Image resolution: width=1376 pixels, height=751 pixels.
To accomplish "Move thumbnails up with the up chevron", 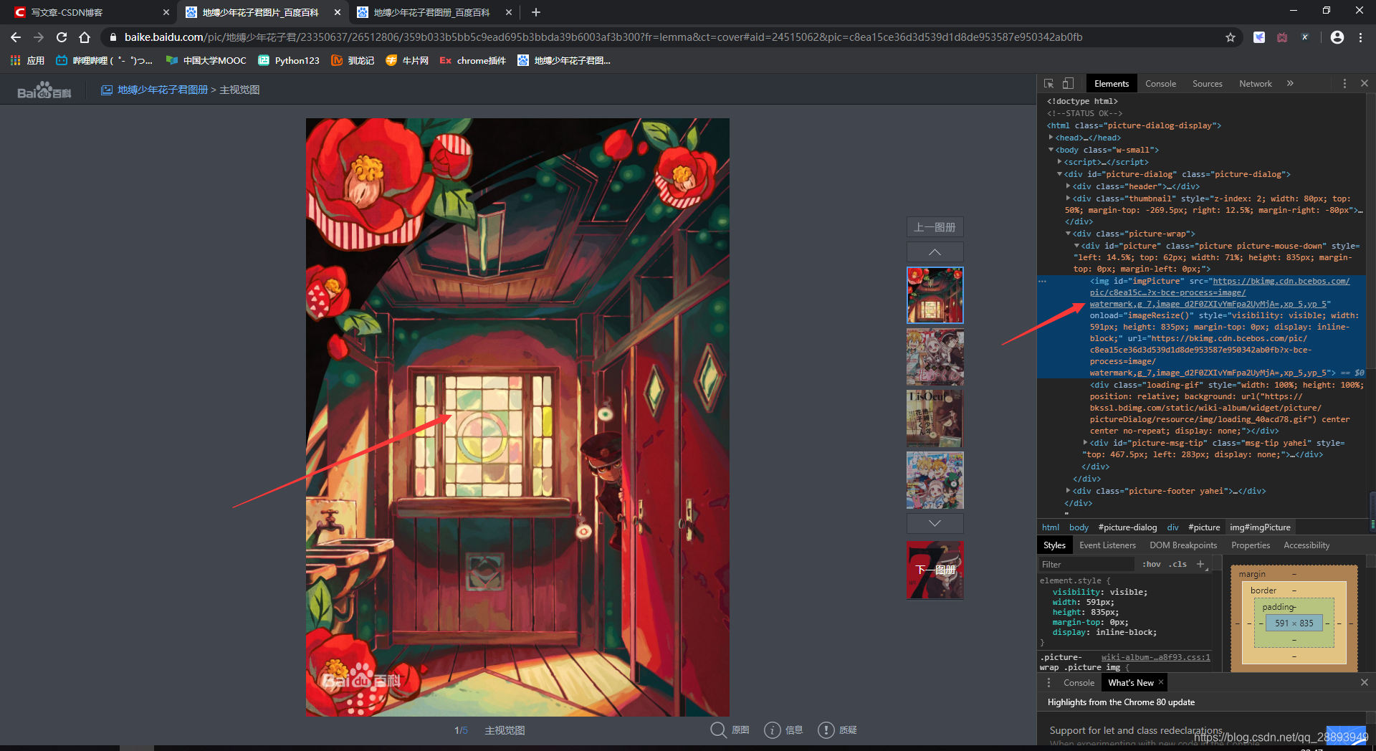I will pos(935,252).
